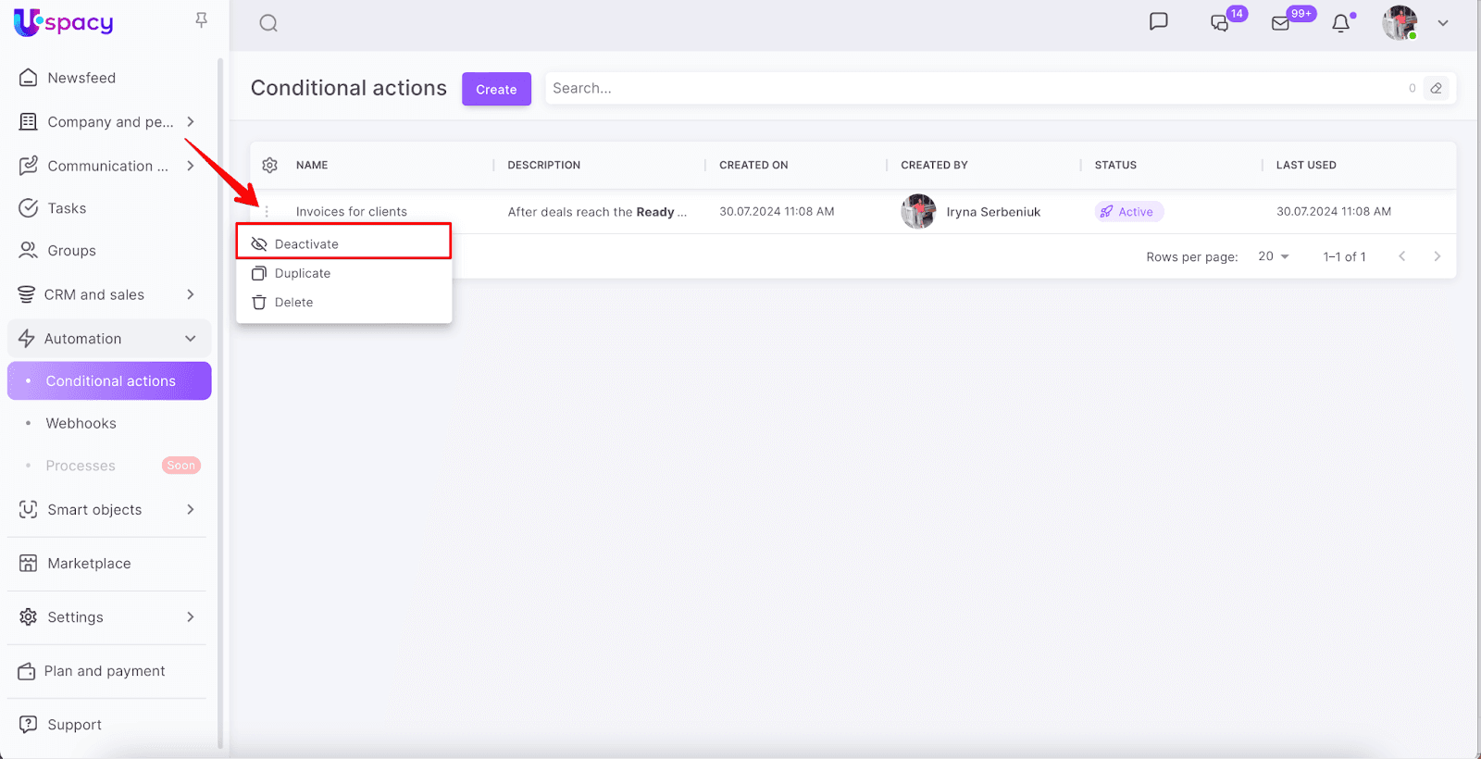Choose Delete in the context menu
This screenshot has height=759, width=1481.
[293, 303]
